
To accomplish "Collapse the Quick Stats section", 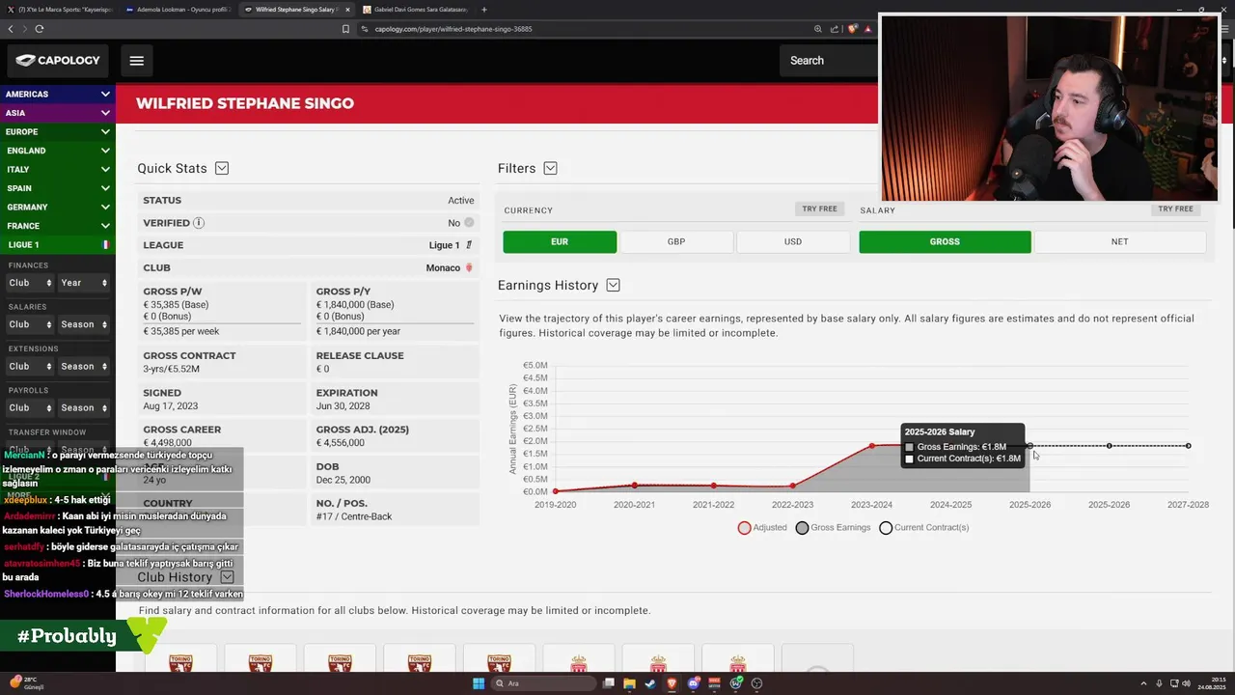I will 222,168.
